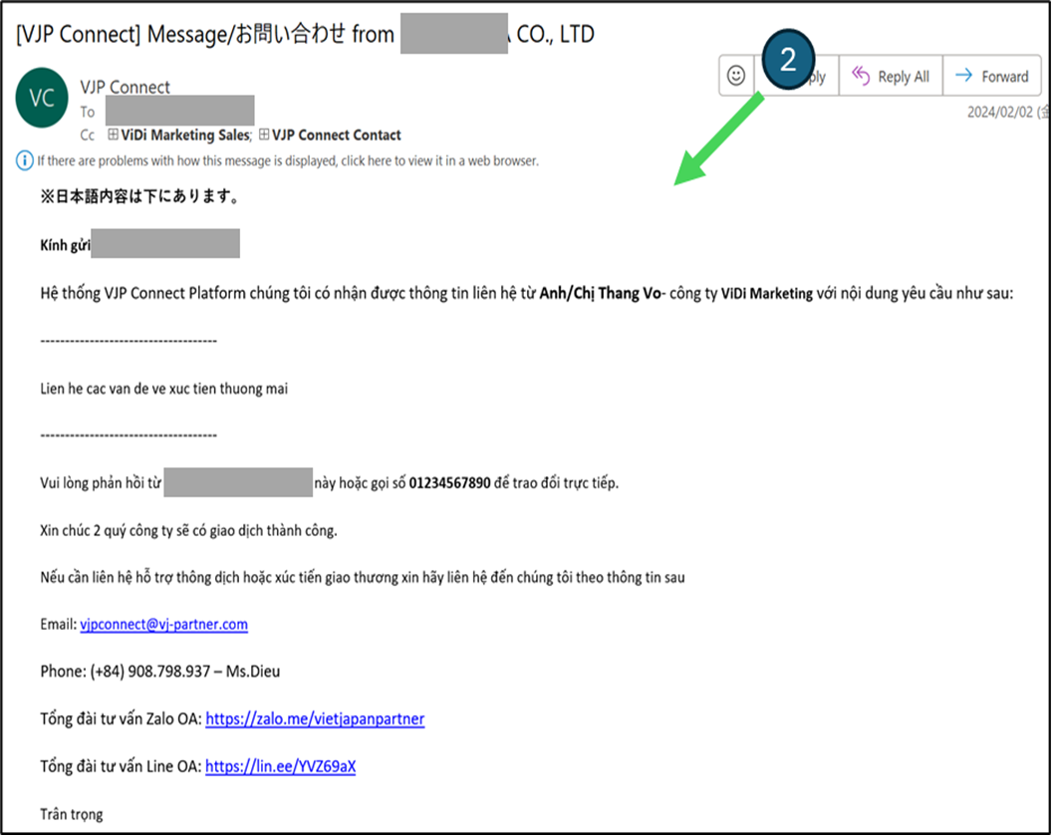Click the blue info icon in the message bar

point(25,160)
